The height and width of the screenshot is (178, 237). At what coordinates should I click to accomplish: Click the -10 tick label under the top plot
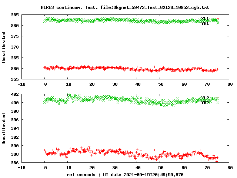point(21,84)
